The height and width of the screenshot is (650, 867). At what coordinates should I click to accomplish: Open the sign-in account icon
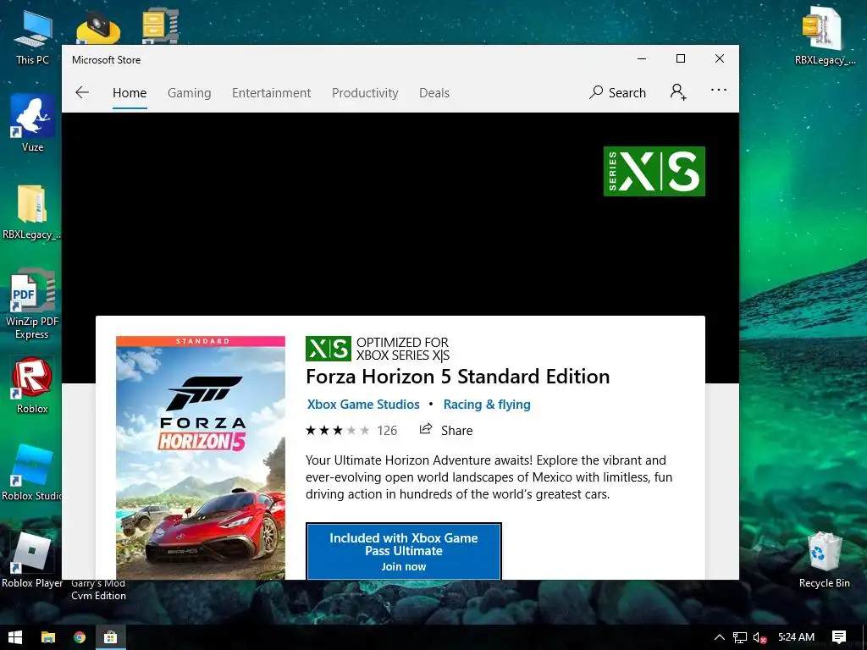pos(678,91)
